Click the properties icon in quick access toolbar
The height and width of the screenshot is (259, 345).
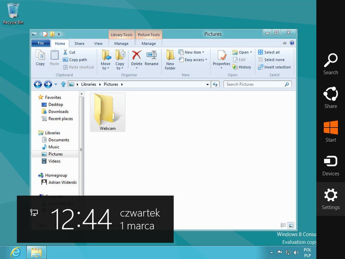[45, 34]
